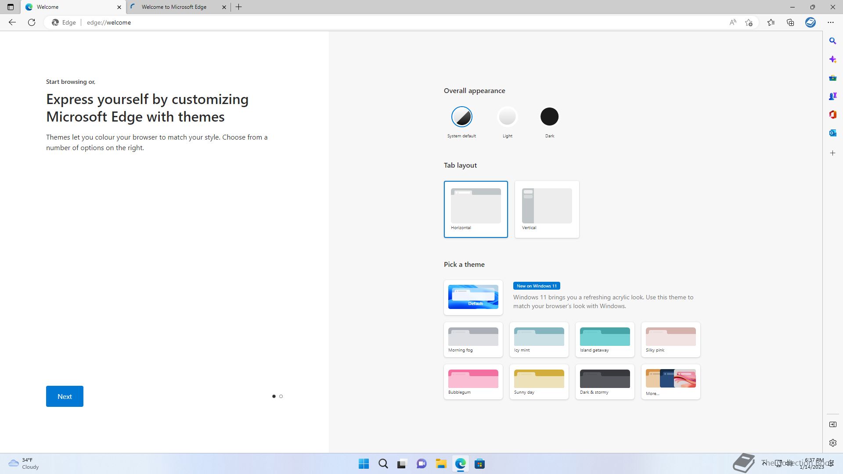The image size is (843, 474).
Task: Open the sidebar Search icon
Action: tap(833, 41)
